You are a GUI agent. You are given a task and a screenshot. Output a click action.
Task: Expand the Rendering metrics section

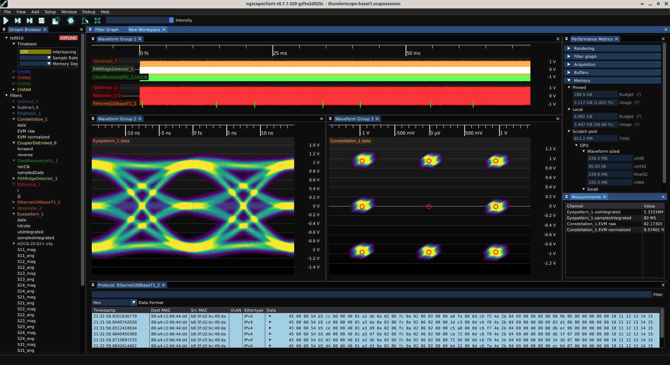(x=584, y=48)
